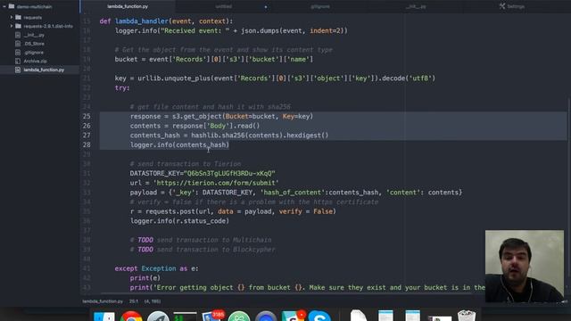This screenshot has height=321, width=571.
Task: Collapse the demo-multichain project folder
Action: click(x=4, y=6)
